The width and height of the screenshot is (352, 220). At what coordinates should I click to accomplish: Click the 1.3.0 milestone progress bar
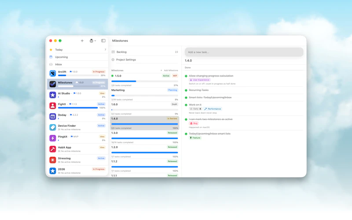tap(145, 138)
